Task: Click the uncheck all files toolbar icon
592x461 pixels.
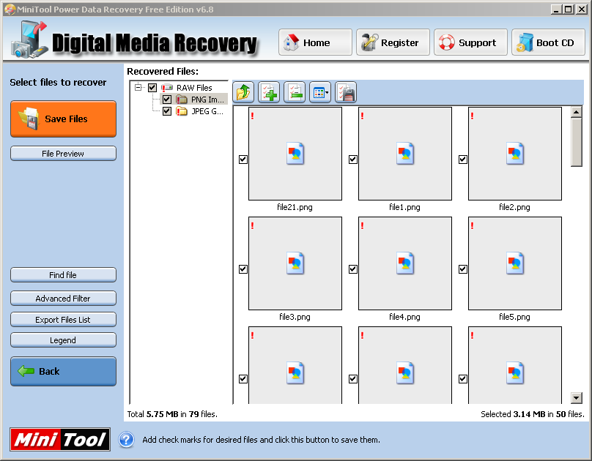Action: tap(295, 92)
